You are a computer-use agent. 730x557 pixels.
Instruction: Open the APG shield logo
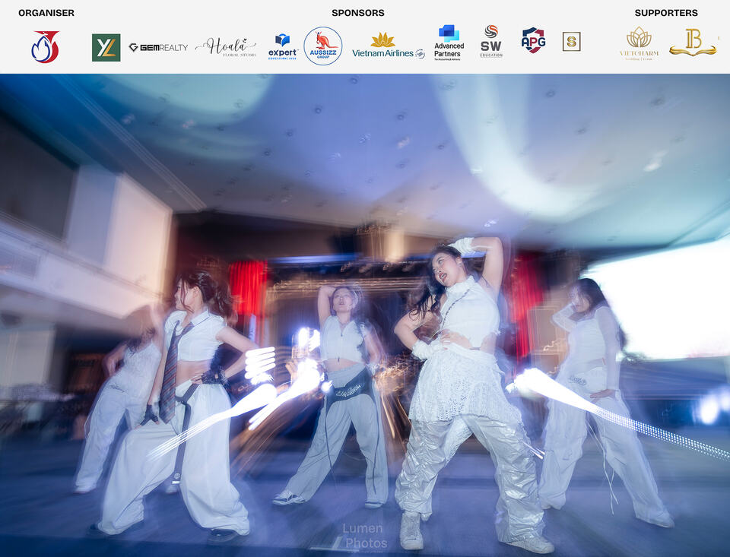(x=534, y=40)
